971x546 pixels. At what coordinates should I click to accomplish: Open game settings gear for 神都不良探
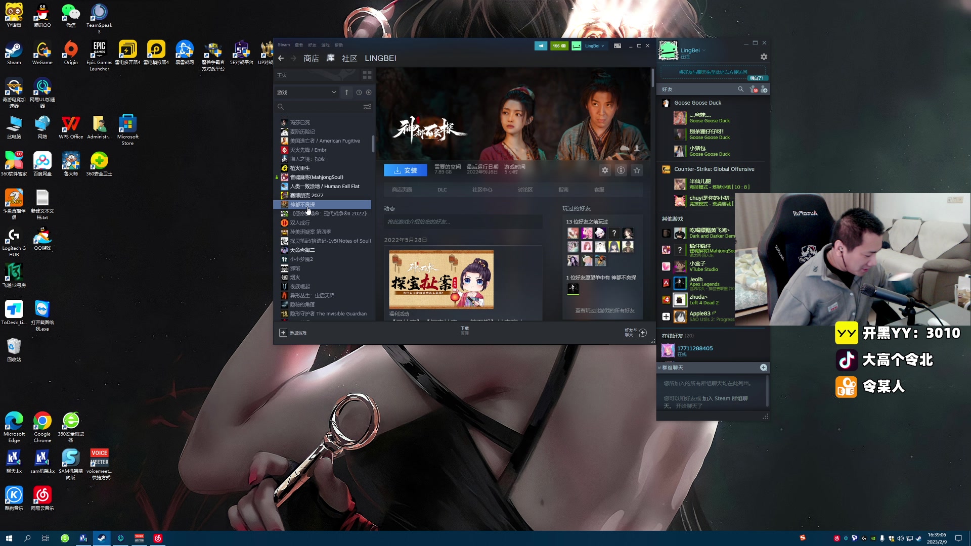click(605, 170)
